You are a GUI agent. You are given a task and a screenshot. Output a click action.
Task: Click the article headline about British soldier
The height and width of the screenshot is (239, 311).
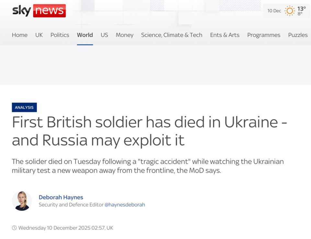(150, 131)
